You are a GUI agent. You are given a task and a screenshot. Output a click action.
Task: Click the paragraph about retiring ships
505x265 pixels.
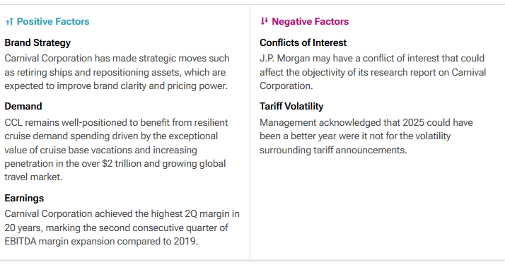(x=117, y=72)
